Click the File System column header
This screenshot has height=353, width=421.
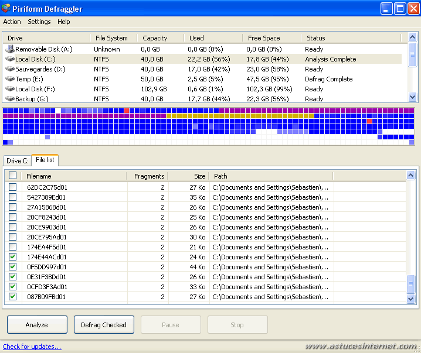(x=114, y=38)
